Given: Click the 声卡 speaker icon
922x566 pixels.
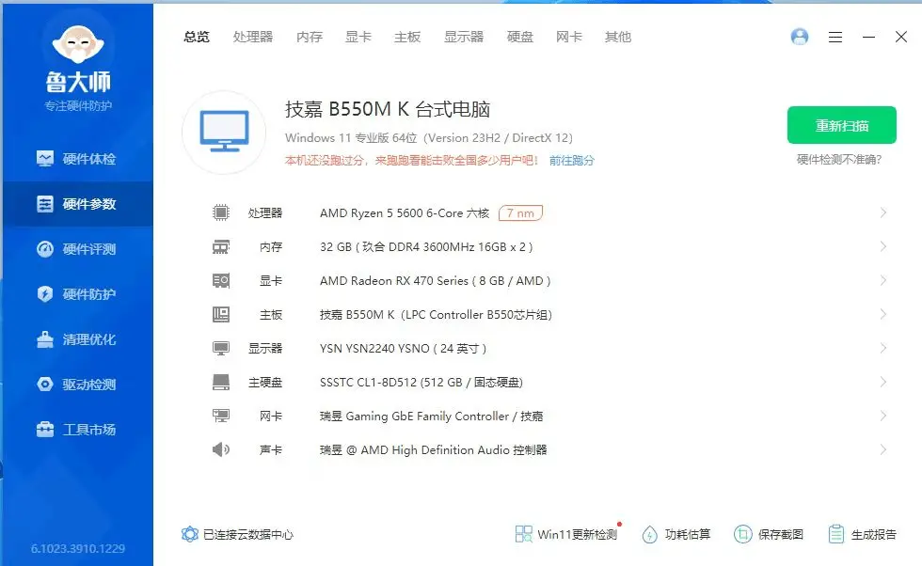Looking at the screenshot, I should pyautogui.click(x=221, y=449).
